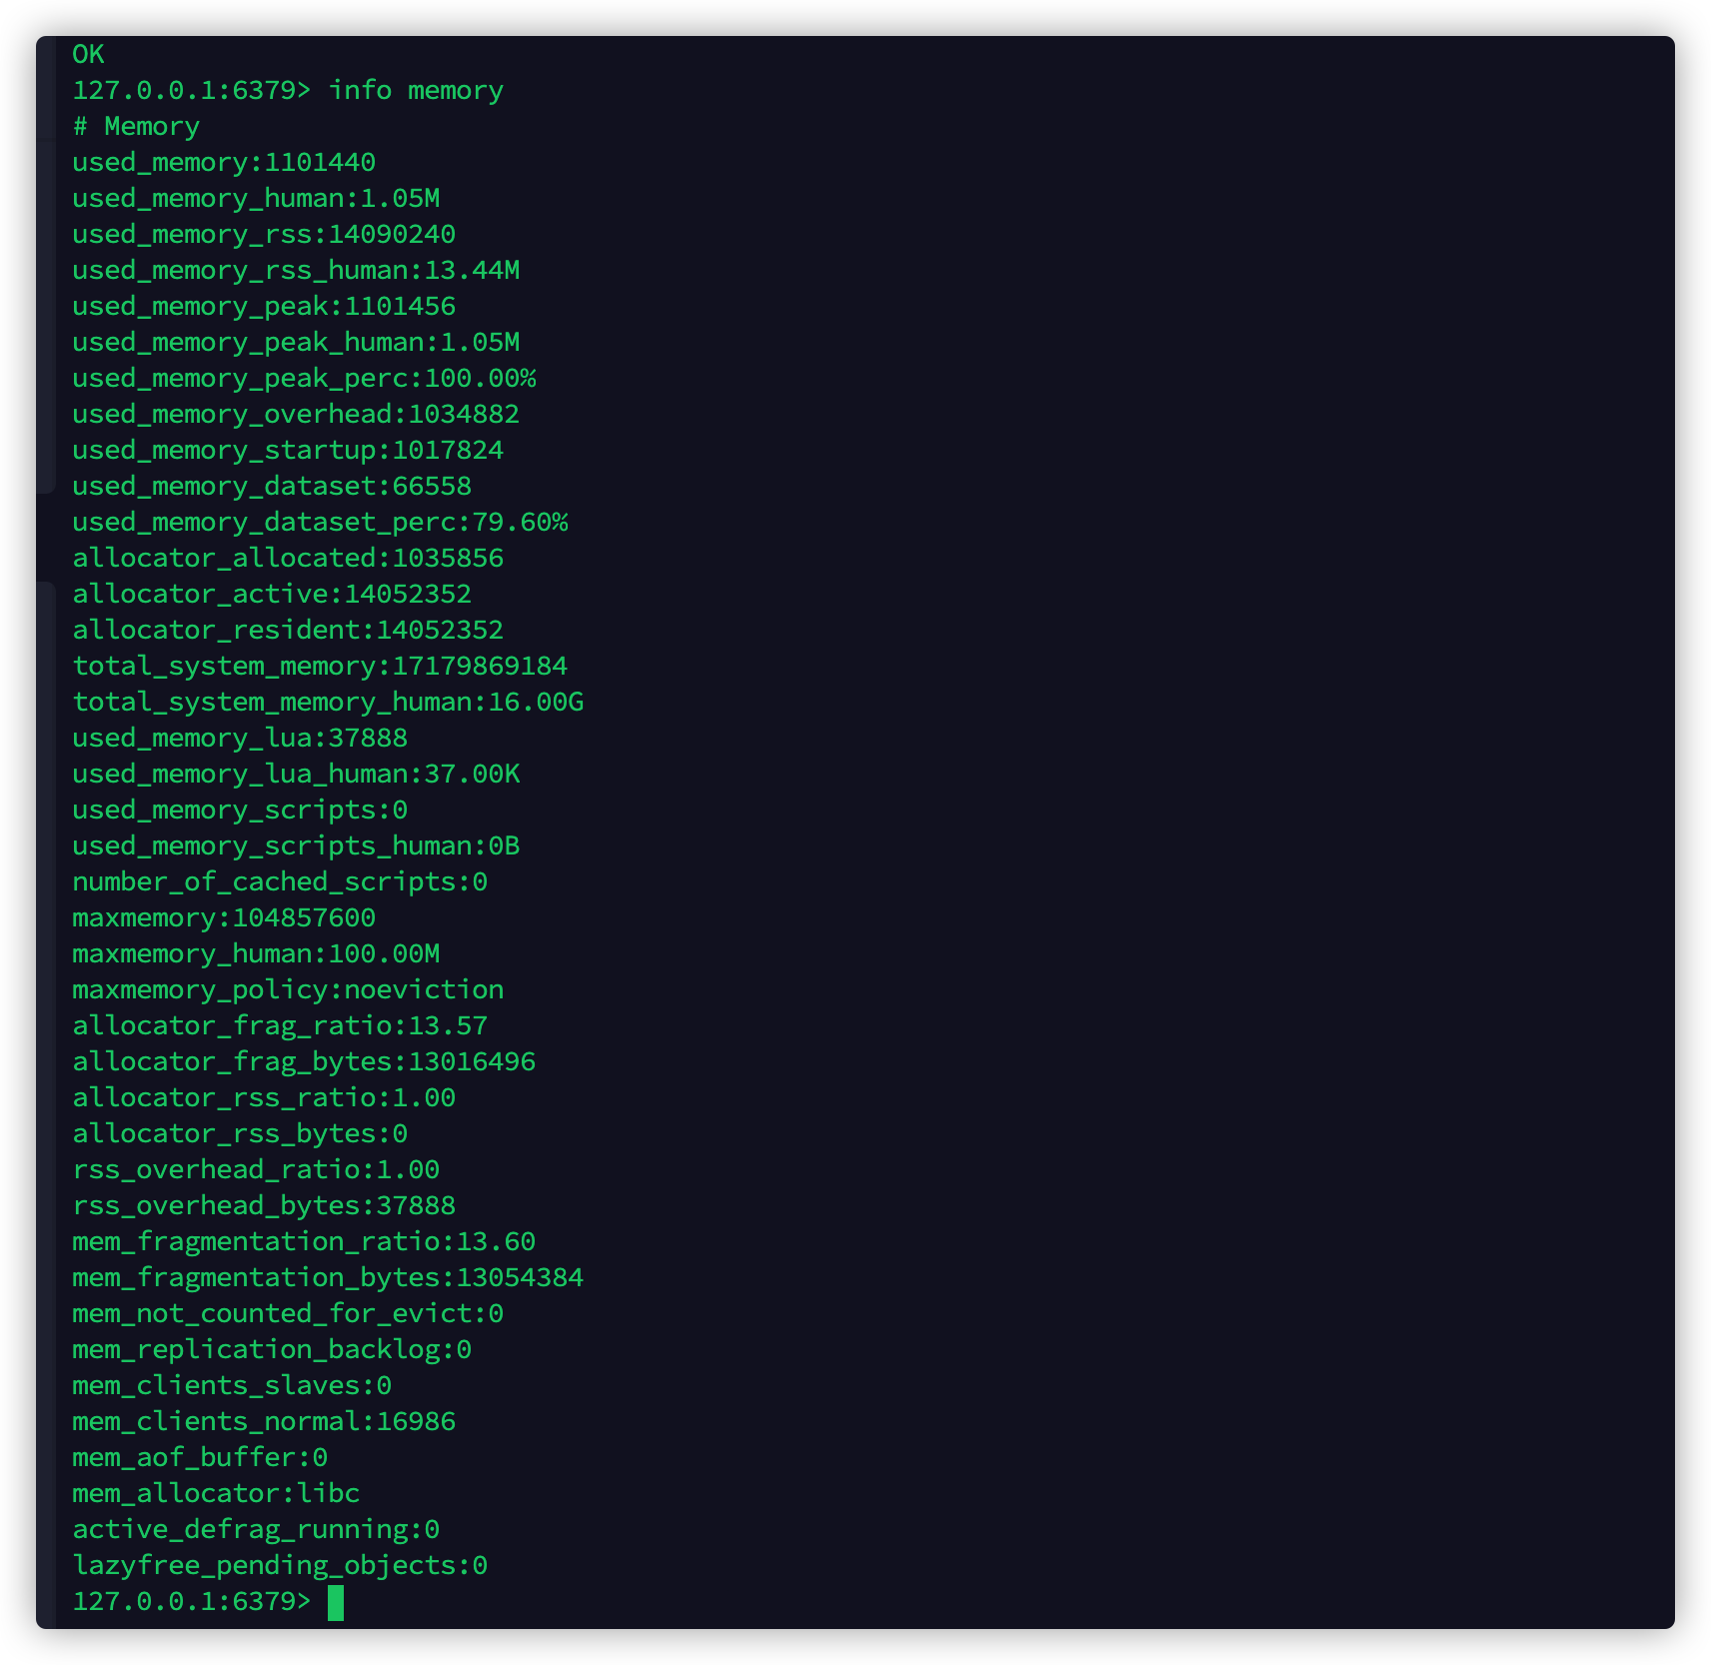Click the allocator_allocated:1035856 line
This screenshot has width=1711, height=1665.
coord(288,559)
